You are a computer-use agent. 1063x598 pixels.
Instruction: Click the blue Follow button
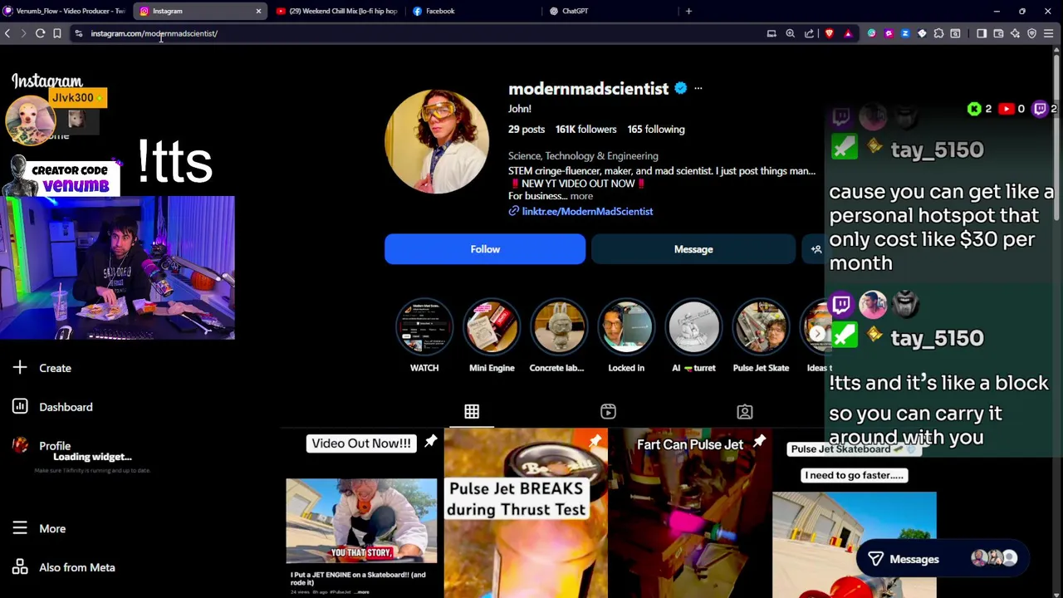[485, 249]
